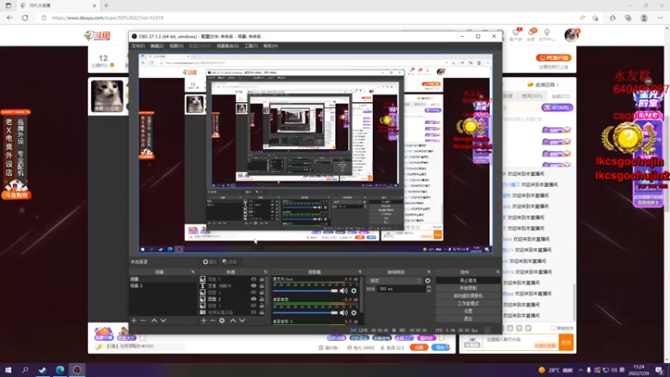Toggle visibility eye of fifth image source
The height and width of the screenshot is (377, 670).
(254, 306)
